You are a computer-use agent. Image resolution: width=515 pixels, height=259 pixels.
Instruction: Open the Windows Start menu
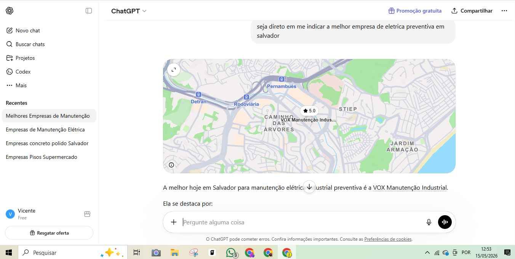[x=9, y=253]
